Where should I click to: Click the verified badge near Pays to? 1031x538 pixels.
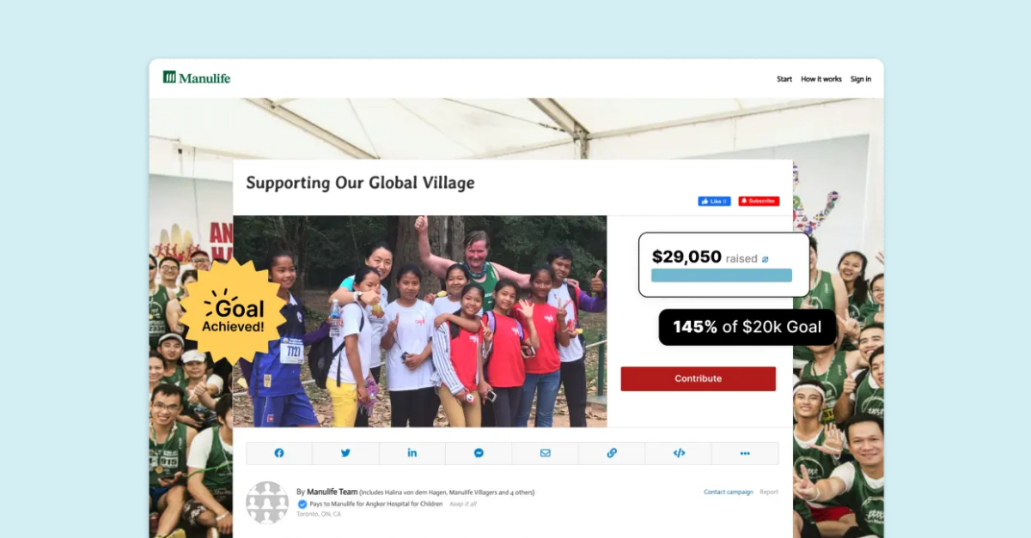302,504
